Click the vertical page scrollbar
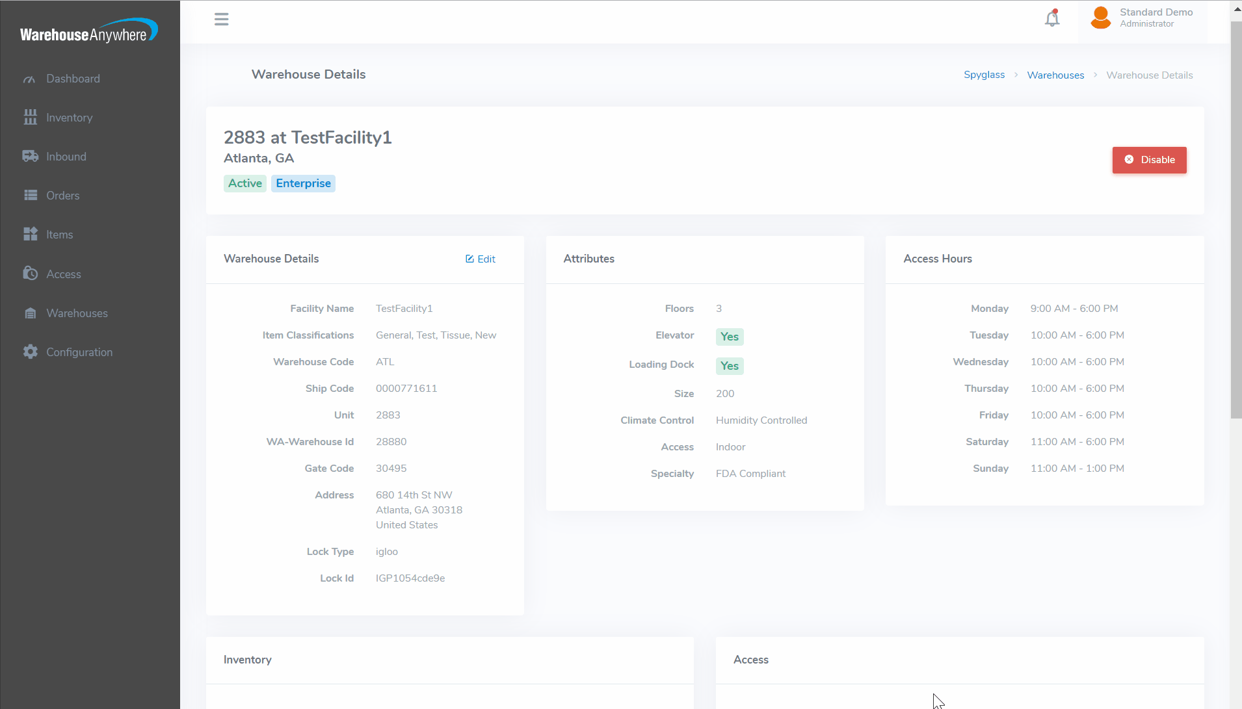Screen dimensions: 1242x709 (x=1235, y=221)
